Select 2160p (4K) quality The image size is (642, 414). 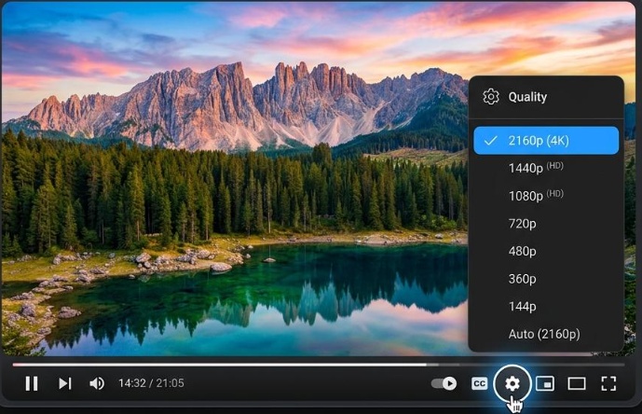point(546,141)
